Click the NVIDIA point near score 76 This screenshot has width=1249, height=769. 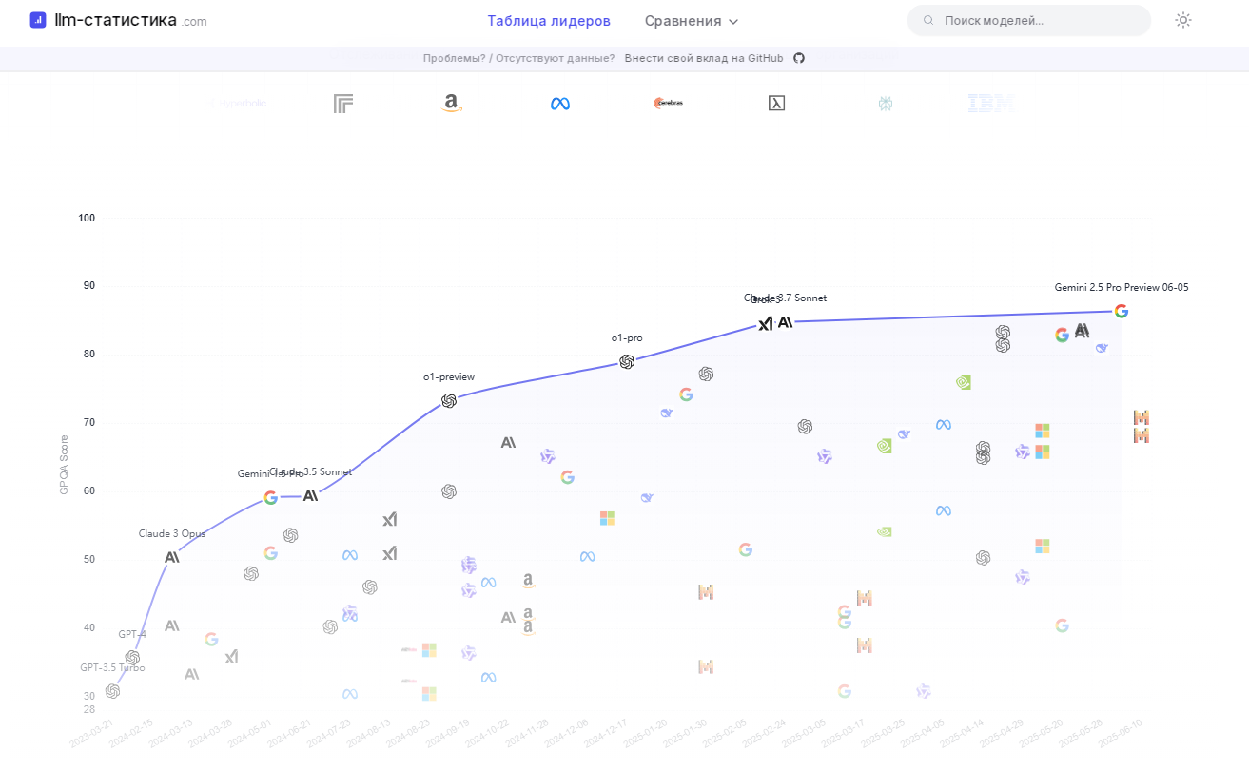point(964,382)
